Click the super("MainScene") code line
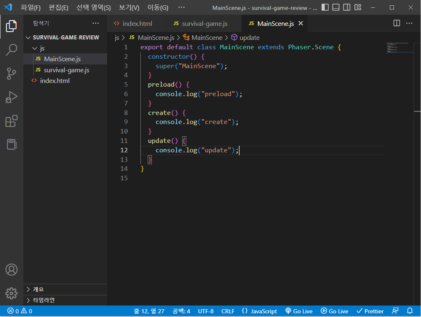 click(x=192, y=66)
